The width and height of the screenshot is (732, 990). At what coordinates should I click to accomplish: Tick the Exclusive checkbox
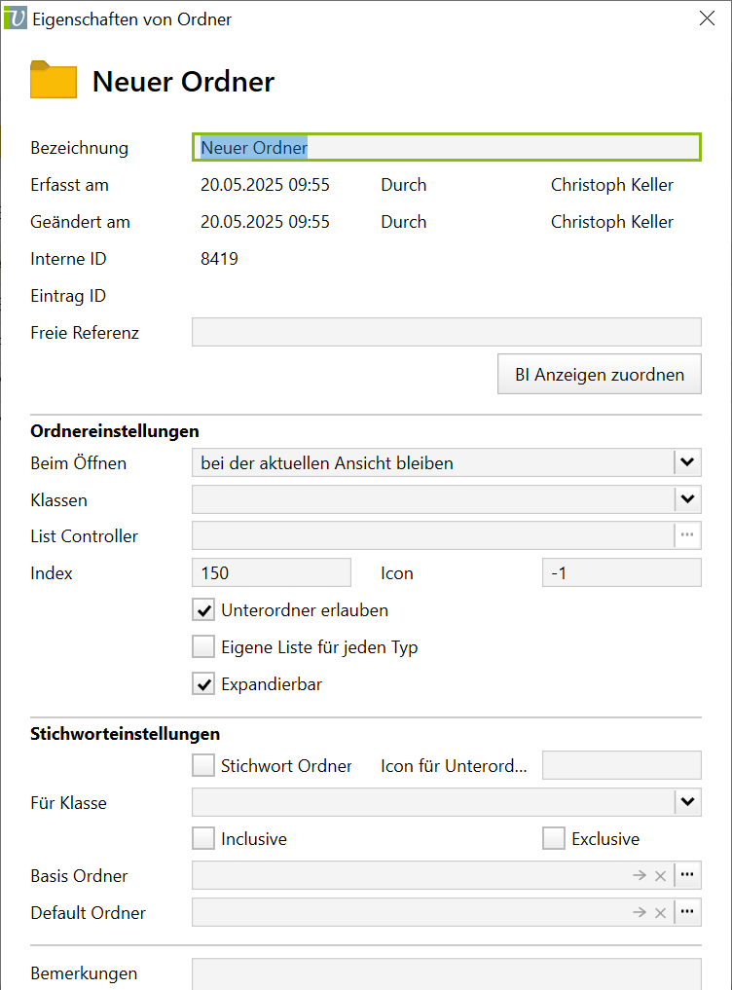(554, 839)
